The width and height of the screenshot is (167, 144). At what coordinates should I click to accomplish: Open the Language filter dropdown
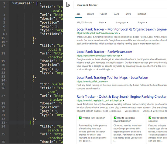[x=122, y=22]
